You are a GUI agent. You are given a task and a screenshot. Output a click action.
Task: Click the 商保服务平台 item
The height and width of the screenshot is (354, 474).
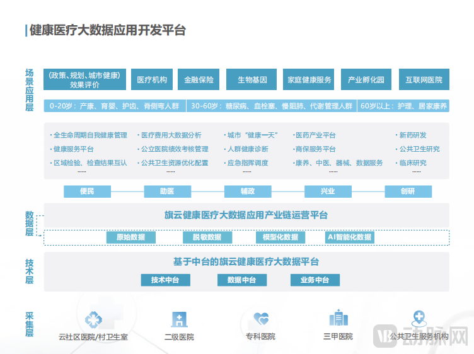315,149
